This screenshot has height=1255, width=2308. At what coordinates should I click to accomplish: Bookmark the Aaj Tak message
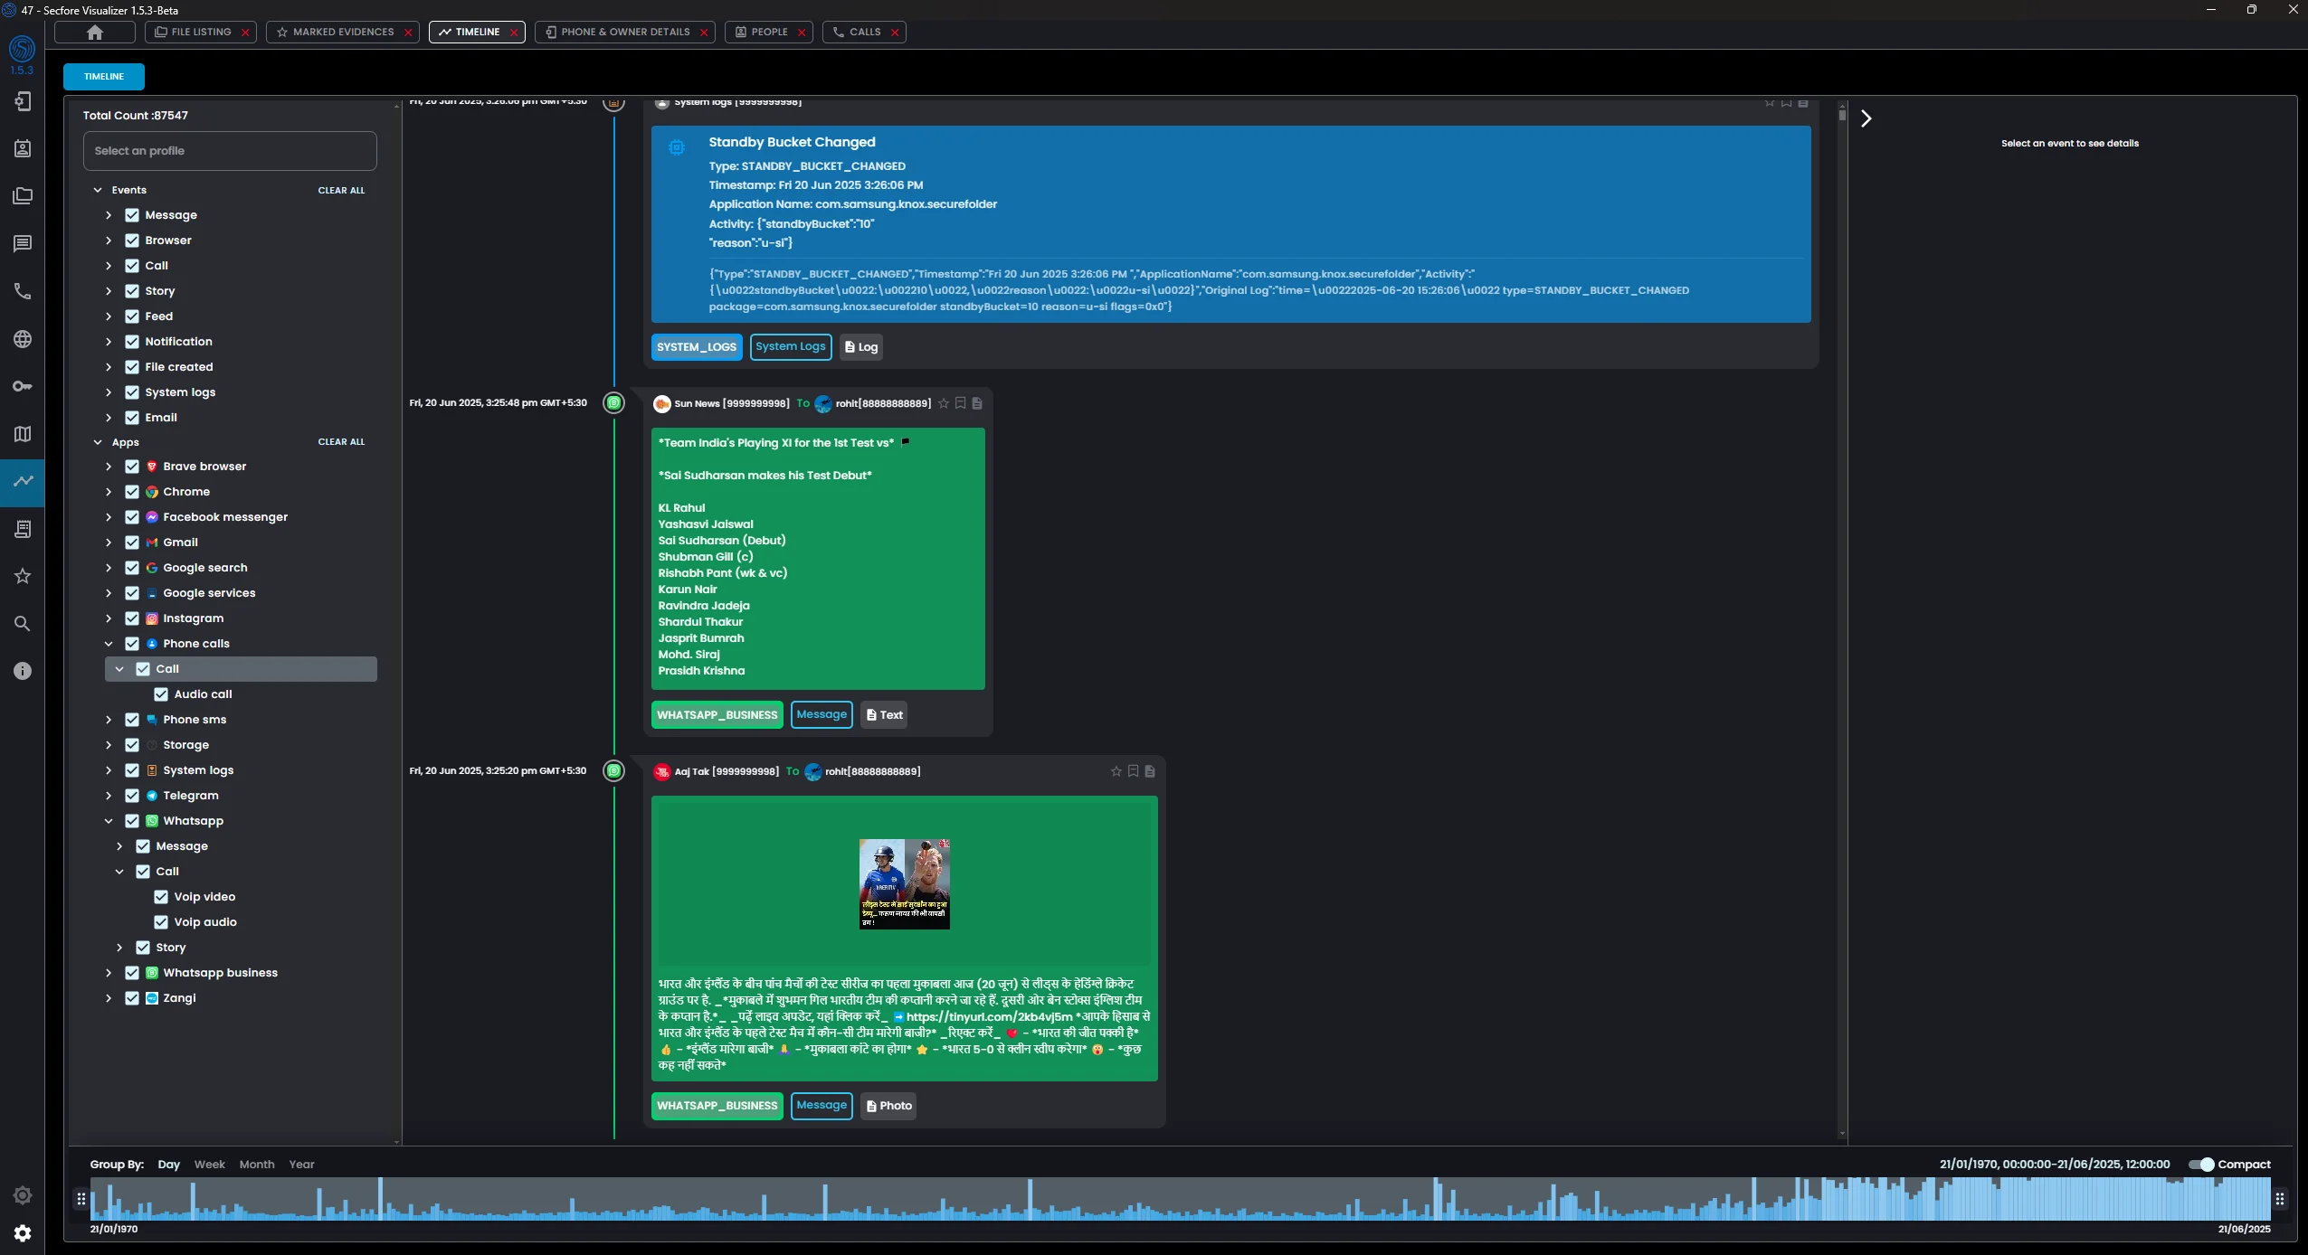[1133, 771]
